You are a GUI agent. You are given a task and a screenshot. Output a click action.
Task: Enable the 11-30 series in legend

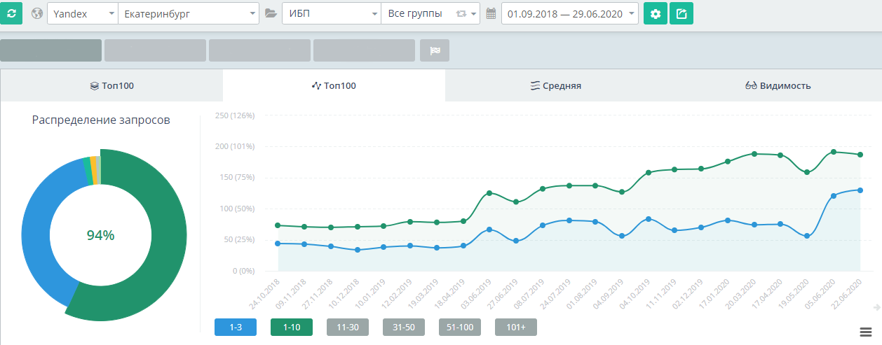pyautogui.click(x=347, y=327)
